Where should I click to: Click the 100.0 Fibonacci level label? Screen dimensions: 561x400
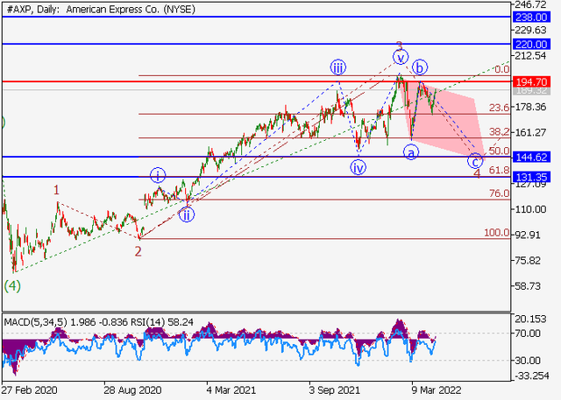tap(496, 234)
